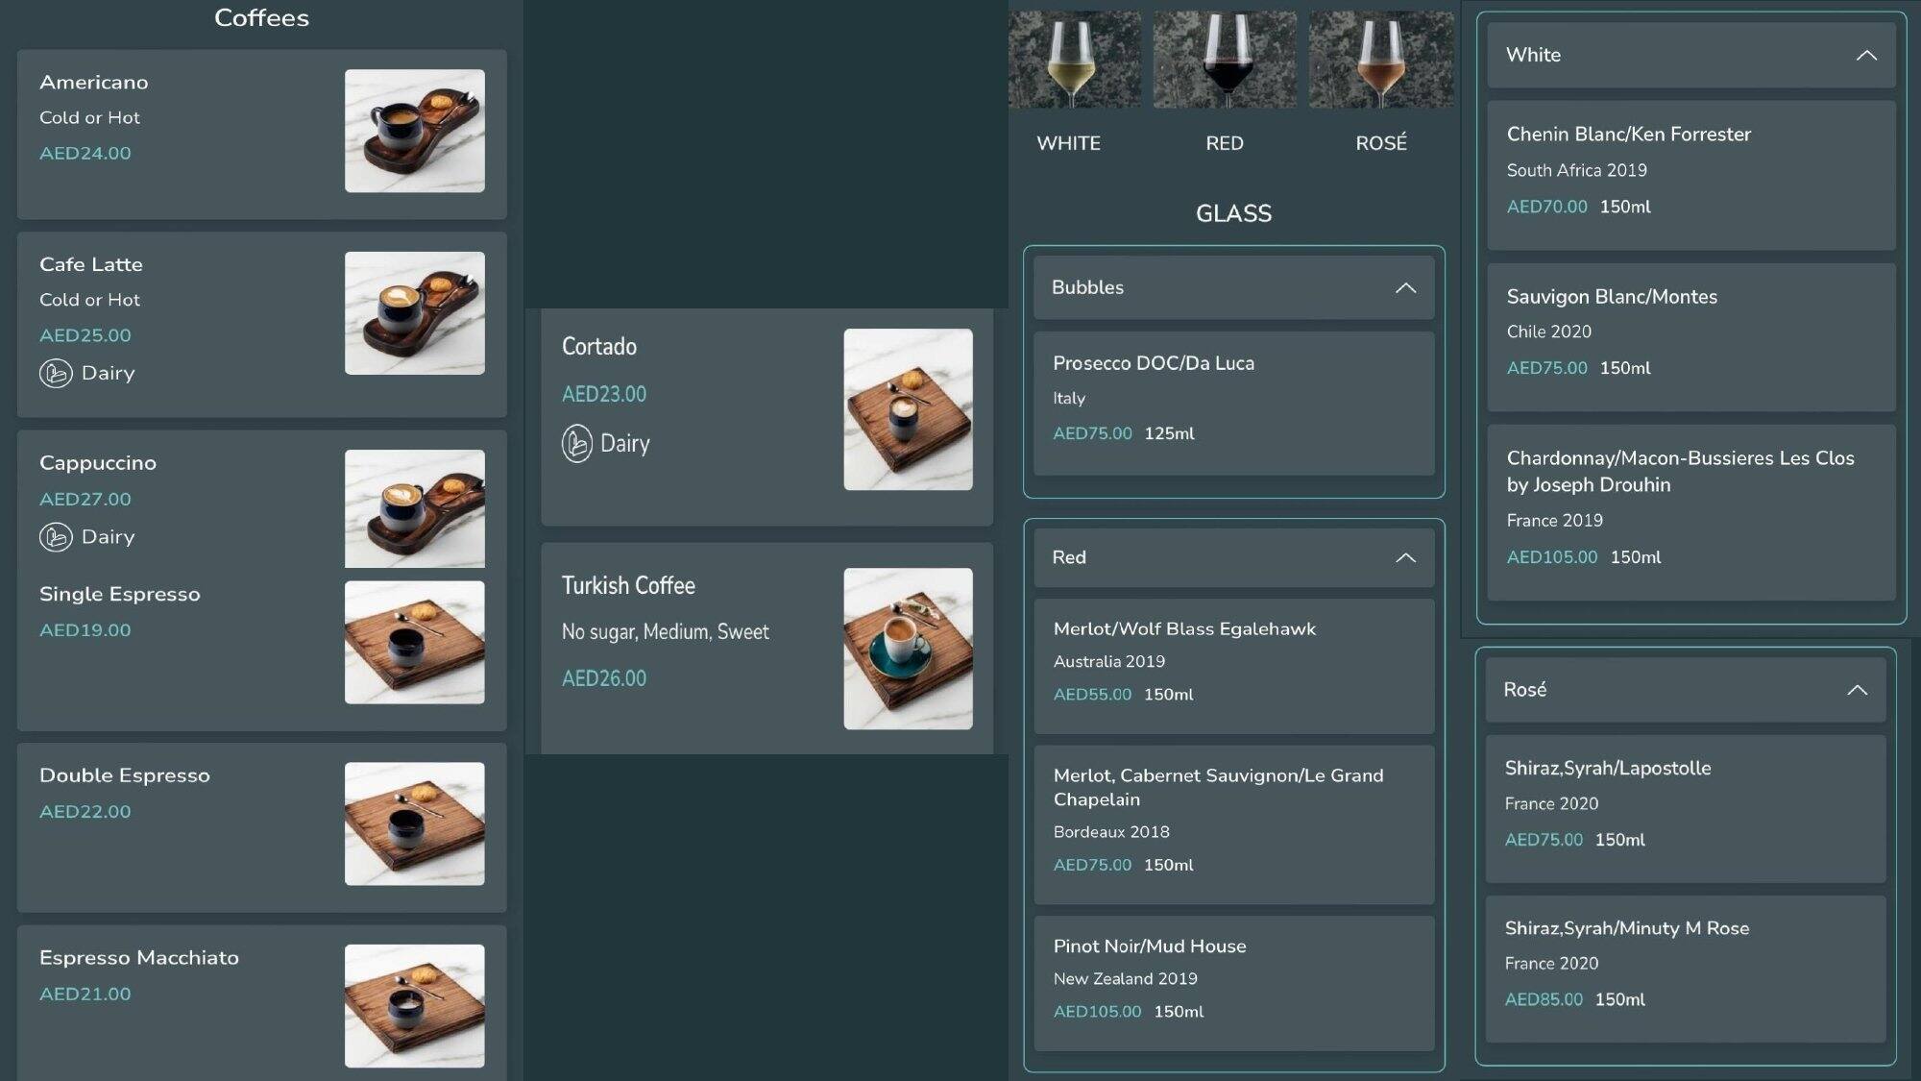Collapse the Rosé wine section

(1857, 690)
